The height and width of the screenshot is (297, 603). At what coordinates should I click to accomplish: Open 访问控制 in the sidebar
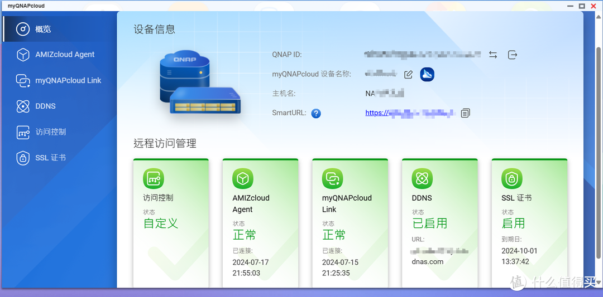(x=60, y=132)
